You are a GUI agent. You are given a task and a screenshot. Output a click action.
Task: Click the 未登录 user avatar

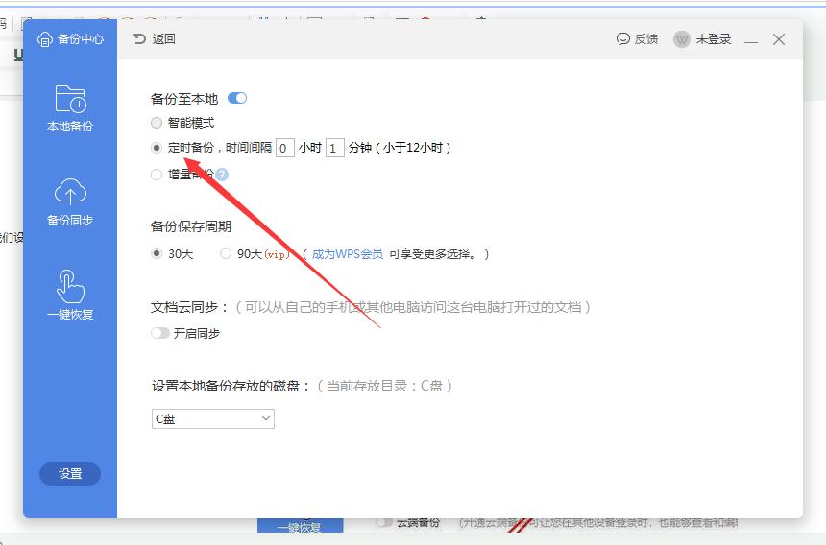pyautogui.click(x=682, y=39)
